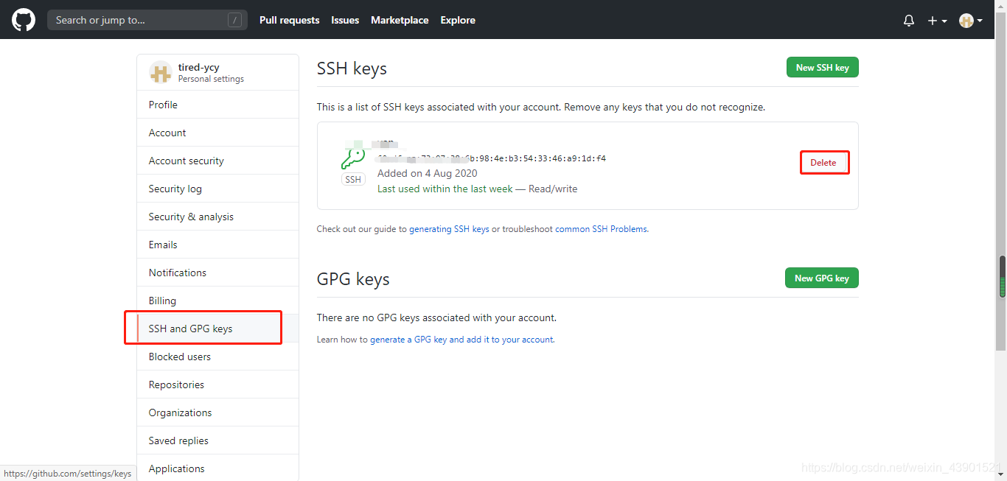
Task: Click the SSH key fingerprint text
Action: pos(492,158)
